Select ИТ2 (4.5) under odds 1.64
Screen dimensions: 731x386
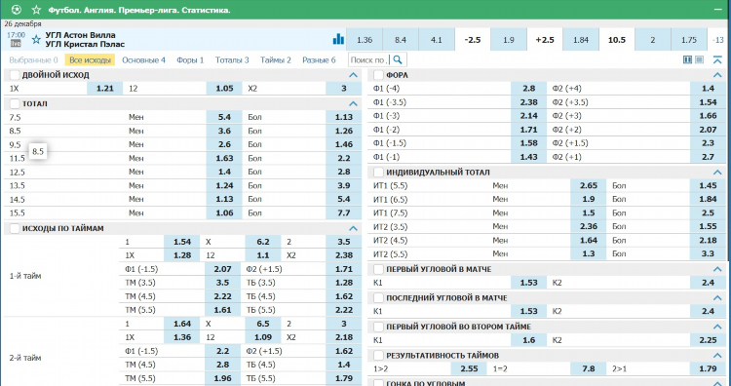click(589, 241)
